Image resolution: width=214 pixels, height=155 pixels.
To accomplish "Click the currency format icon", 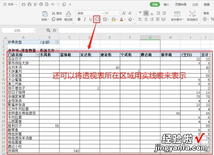I will point(205,19).
